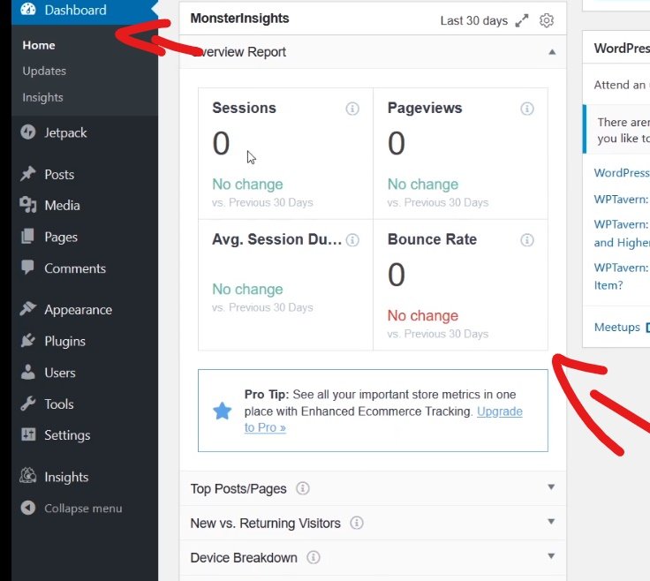
Task: Click the Settings sliders icon
Action: tap(28, 434)
